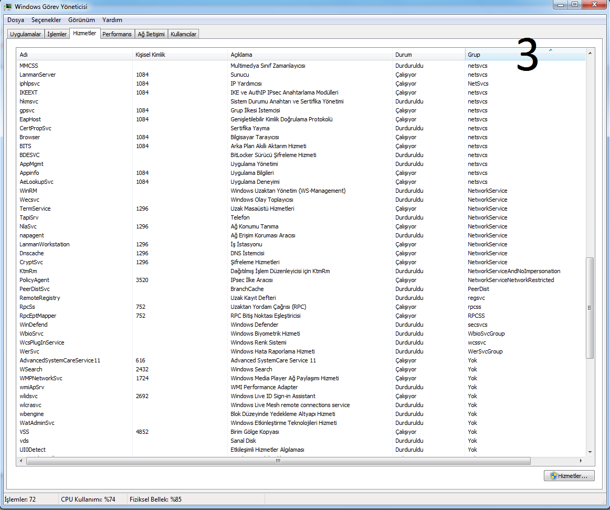Click the vertical scrollbar down arrow
The width and height of the screenshot is (610, 510).
[590, 452]
